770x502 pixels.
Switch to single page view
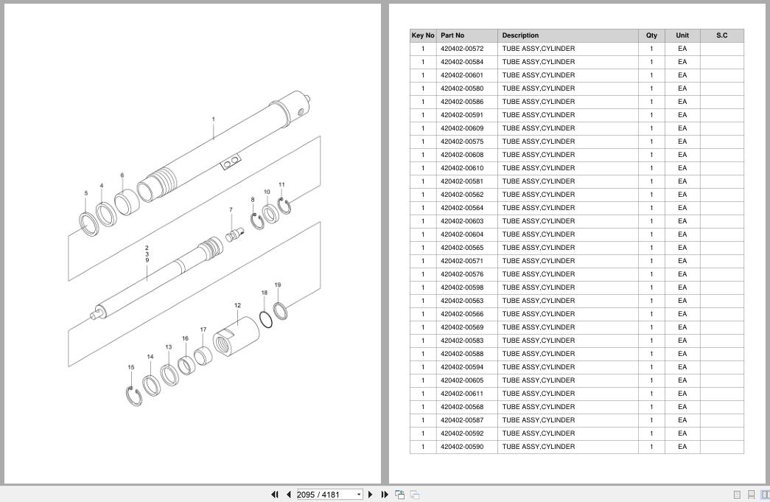click(x=737, y=495)
